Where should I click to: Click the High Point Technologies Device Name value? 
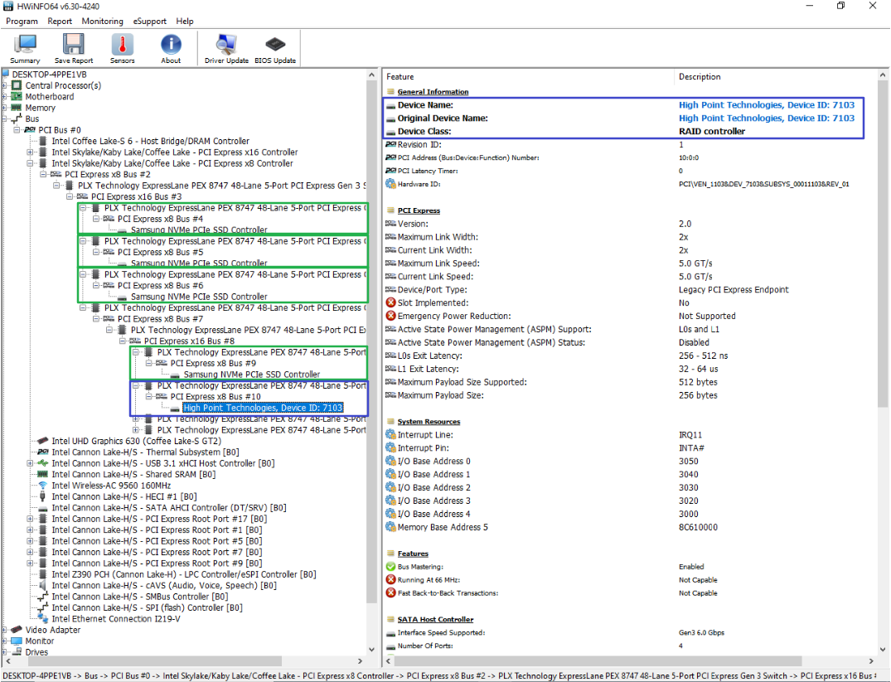point(767,104)
